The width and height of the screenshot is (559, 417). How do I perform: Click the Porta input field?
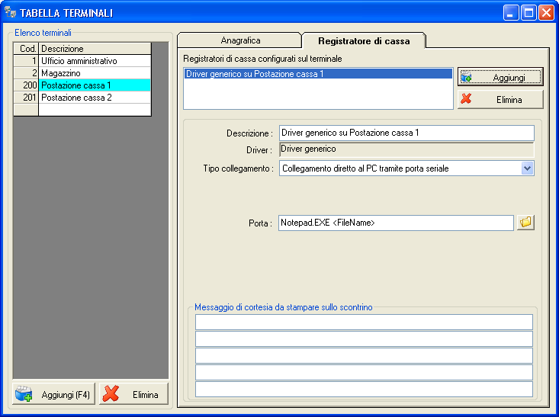click(396, 223)
